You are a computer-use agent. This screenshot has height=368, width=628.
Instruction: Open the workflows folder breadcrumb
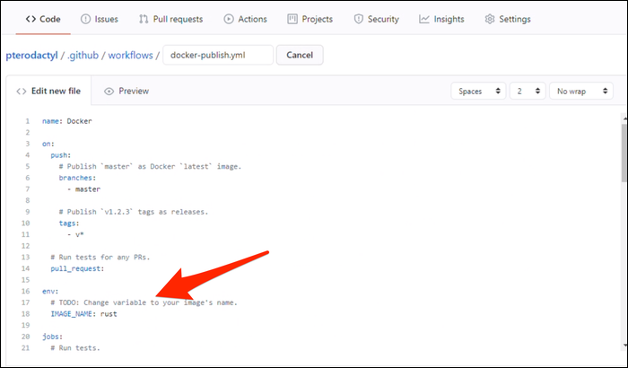pyautogui.click(x=131, y=56)
